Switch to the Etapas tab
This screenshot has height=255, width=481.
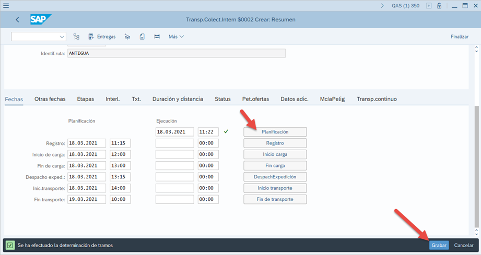(85, 99)
